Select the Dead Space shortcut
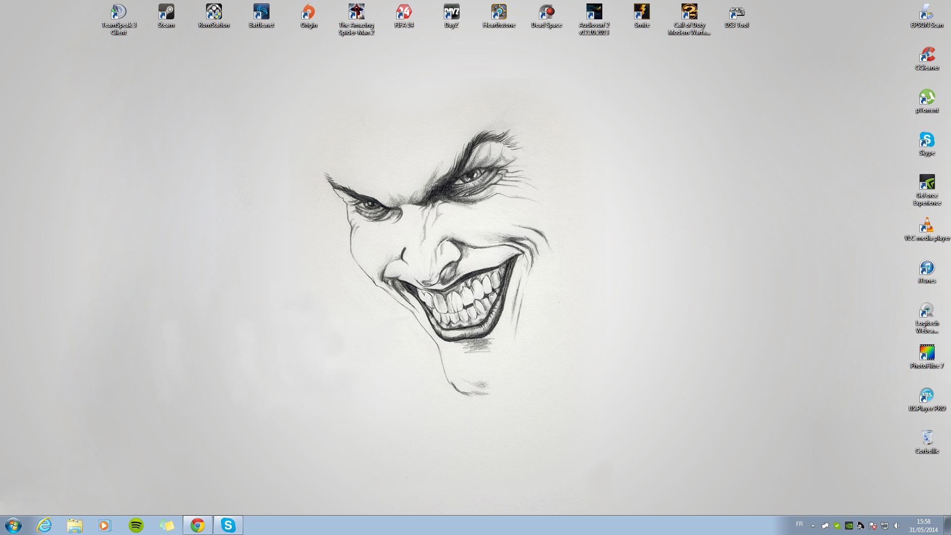The width and height of the screenshot is (951, 535). pyautogui.click(x=546, y=16)
